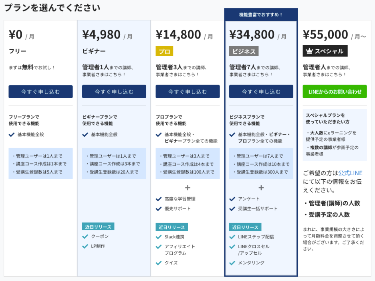
Task: Click the plus icon in ビジネス plan column
Action: tap(261, 188)
